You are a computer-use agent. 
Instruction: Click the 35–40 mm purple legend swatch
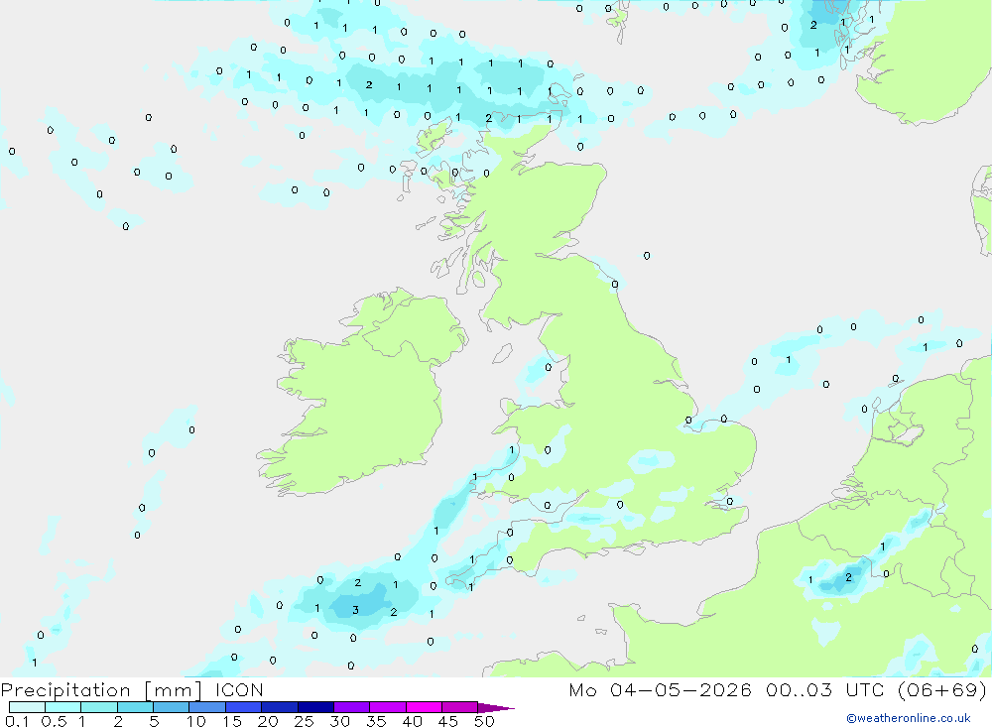[x=387, y=707]
